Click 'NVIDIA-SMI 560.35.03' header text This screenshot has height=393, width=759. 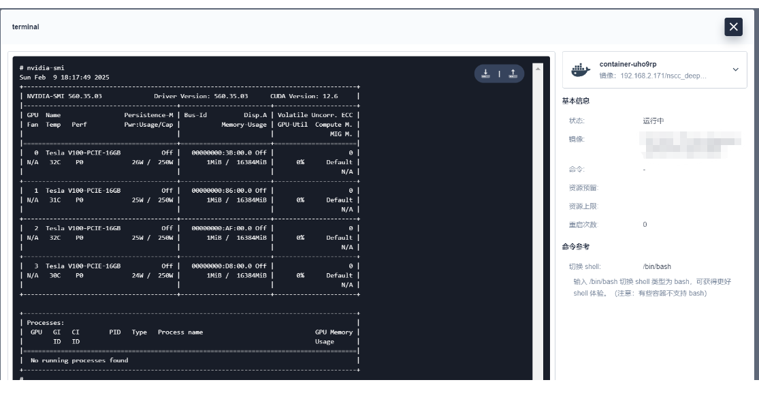click(65, 96)
